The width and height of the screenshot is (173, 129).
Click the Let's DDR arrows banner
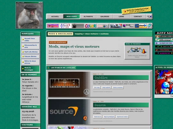[x=164, y=47]
